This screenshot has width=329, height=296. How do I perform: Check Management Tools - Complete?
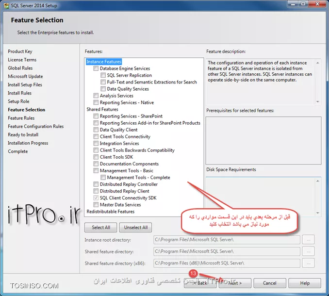103,178
